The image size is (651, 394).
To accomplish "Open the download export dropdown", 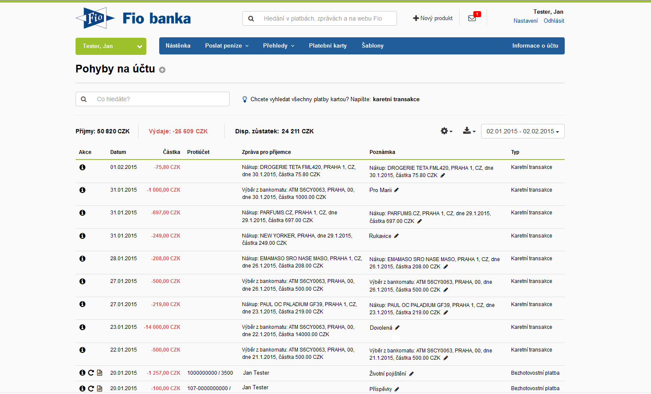I will point(469,131).
